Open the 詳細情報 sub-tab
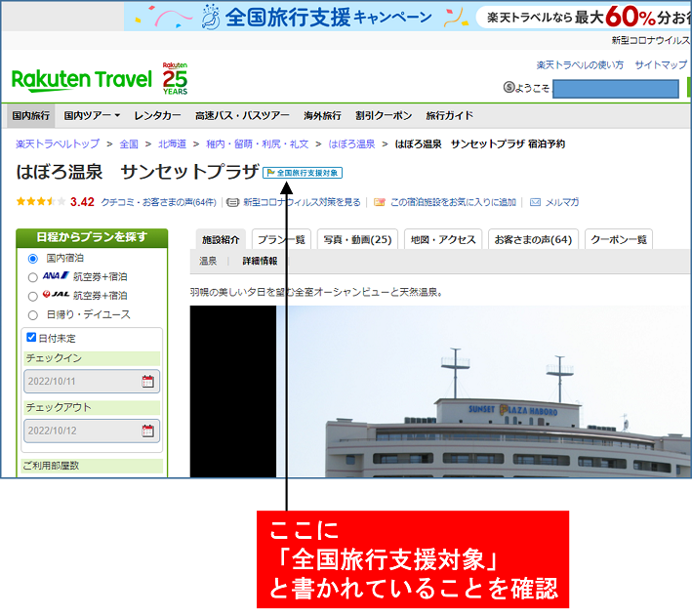The image size is (692, 616). coord(260,261)
